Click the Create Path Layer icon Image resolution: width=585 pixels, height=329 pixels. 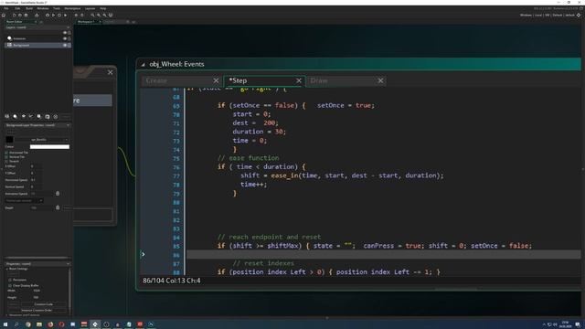point(31,117)
